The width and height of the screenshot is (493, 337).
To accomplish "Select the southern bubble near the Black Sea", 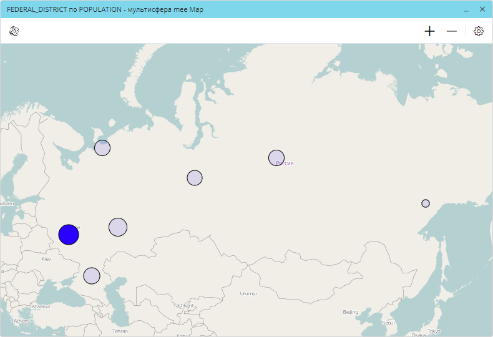I will pyautogui.click(x=92, y=276).
